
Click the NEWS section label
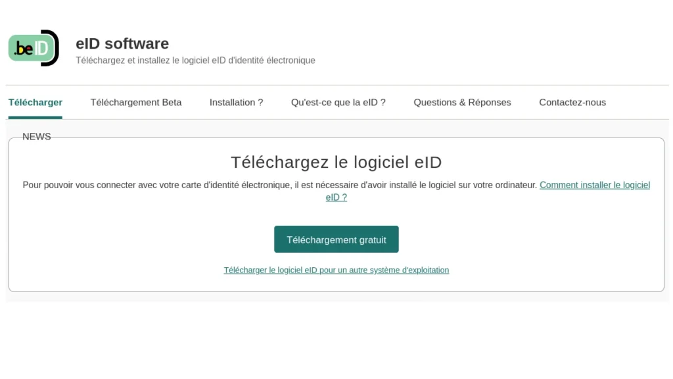pos(36,137)
